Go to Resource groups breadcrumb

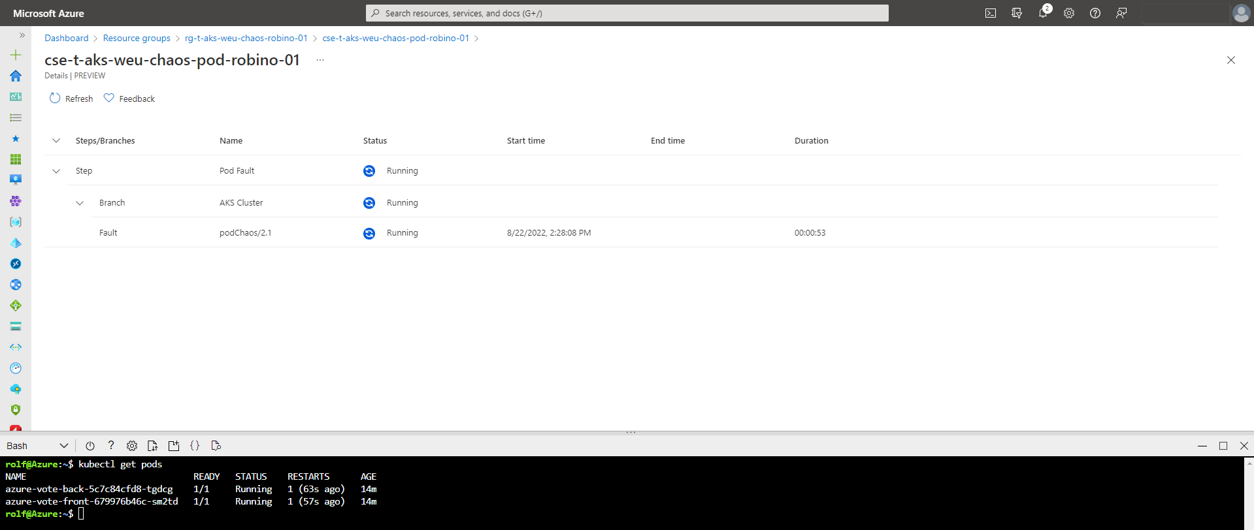(x=137, y=38)
